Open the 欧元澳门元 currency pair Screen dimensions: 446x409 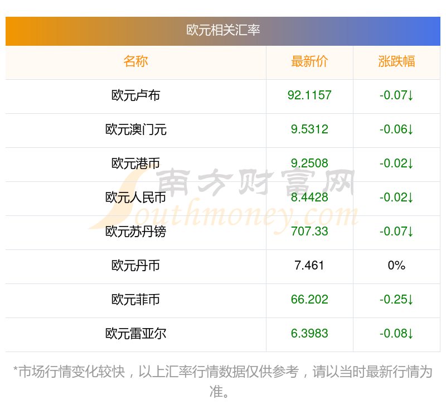pyautogui.click(x=135, y=129)
